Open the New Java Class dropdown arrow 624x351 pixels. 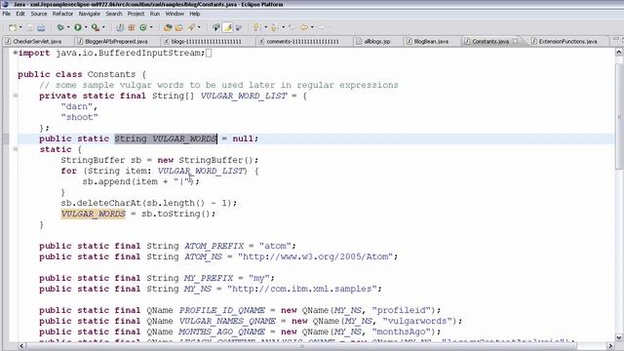tap(151, 27)
